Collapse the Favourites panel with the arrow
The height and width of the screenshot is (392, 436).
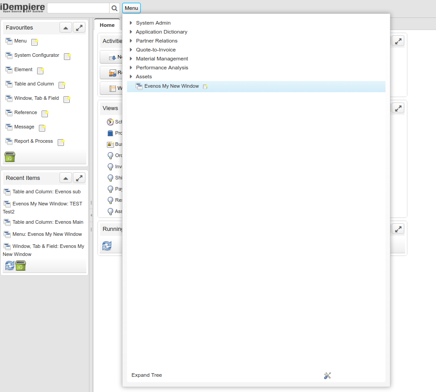point(66,28)
